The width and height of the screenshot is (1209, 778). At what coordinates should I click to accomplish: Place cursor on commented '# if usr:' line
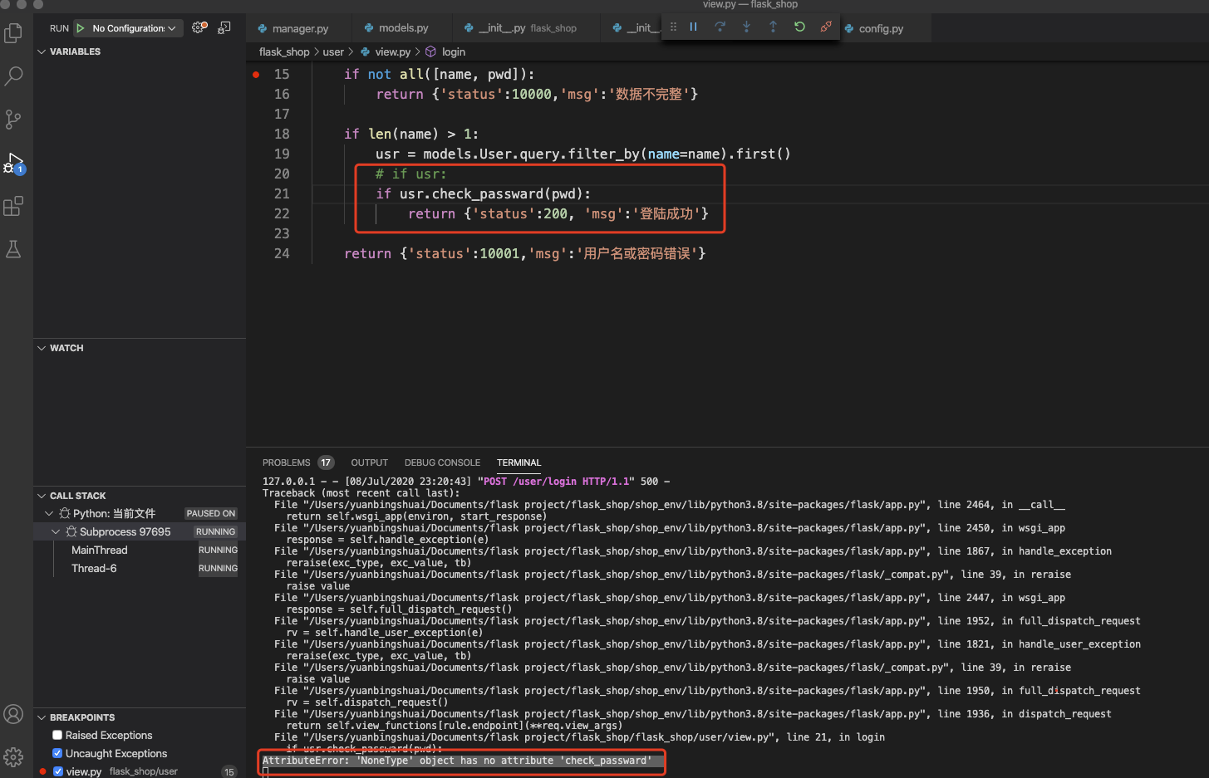click(x=410, y=174)
